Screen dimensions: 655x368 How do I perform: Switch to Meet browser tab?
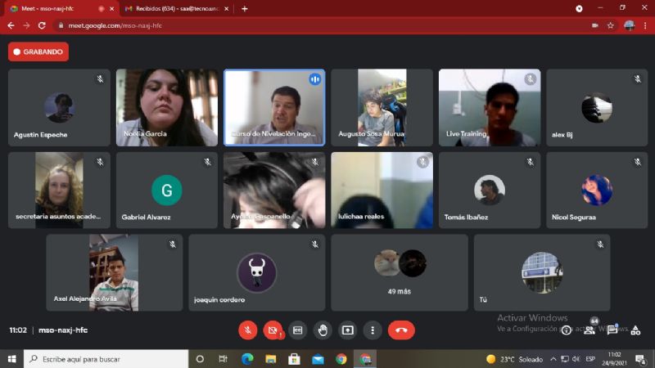point(58,8)
